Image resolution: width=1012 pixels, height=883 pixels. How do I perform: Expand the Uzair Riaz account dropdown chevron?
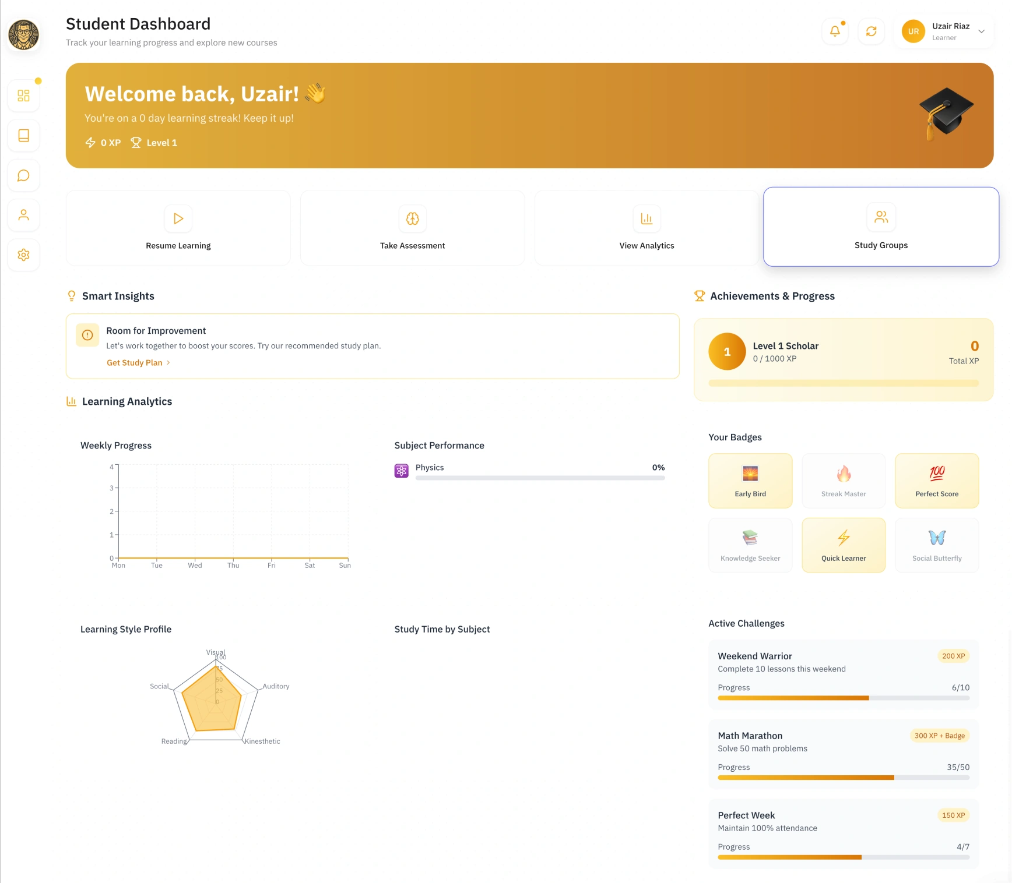tap(981, 31)
